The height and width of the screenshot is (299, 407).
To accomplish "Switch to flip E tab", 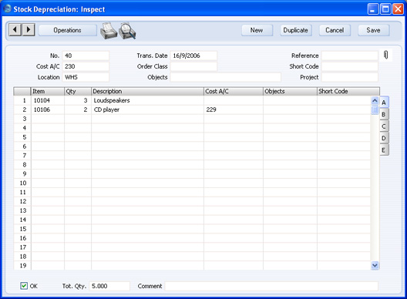I will click(384, 150).
